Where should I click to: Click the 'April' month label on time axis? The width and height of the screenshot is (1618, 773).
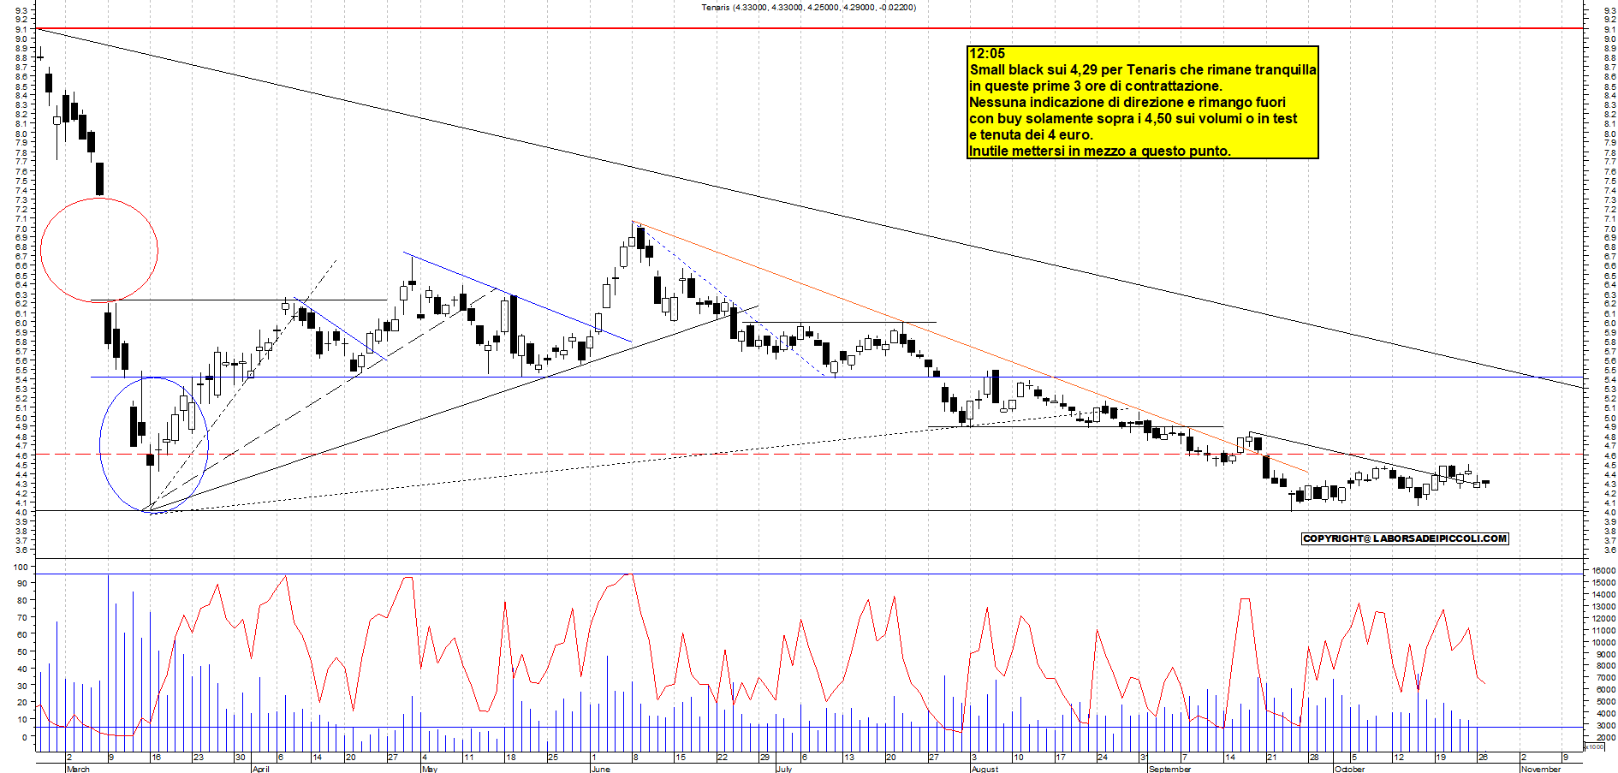[x=260, y=769]
